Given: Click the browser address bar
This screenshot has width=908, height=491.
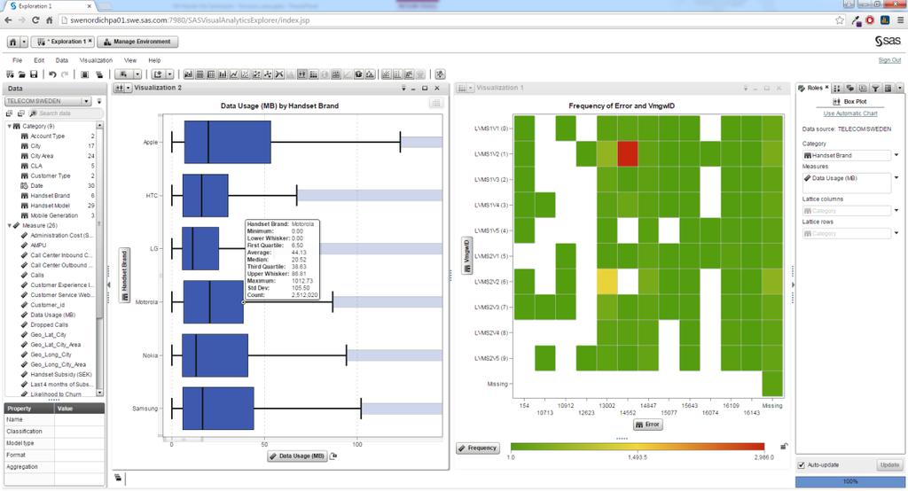Looking at the screenshot, I should tap(446, 20).
